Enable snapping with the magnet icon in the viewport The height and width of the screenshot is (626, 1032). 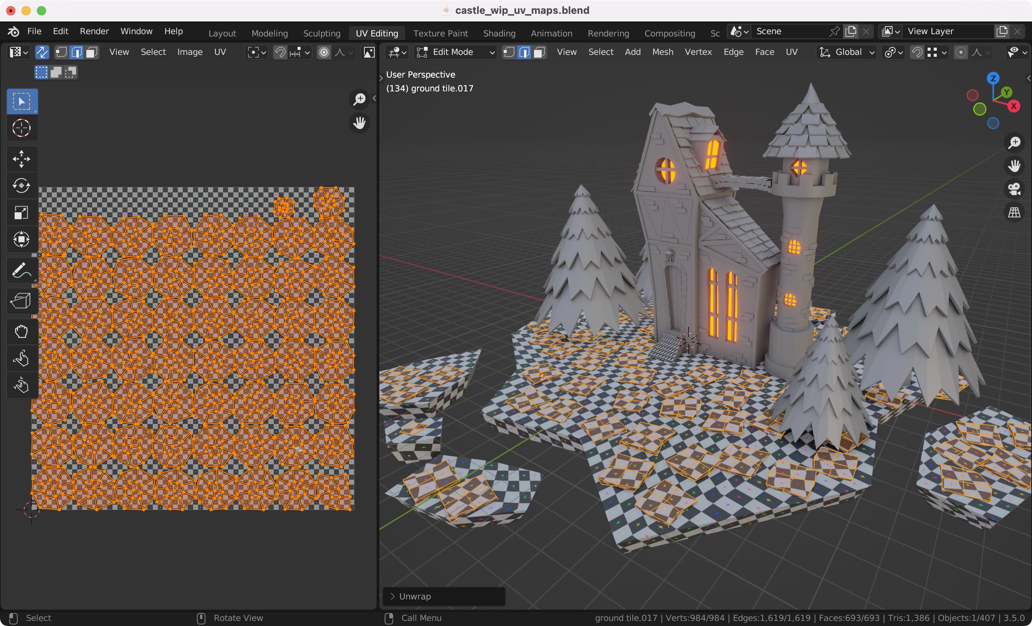[917, 52]
